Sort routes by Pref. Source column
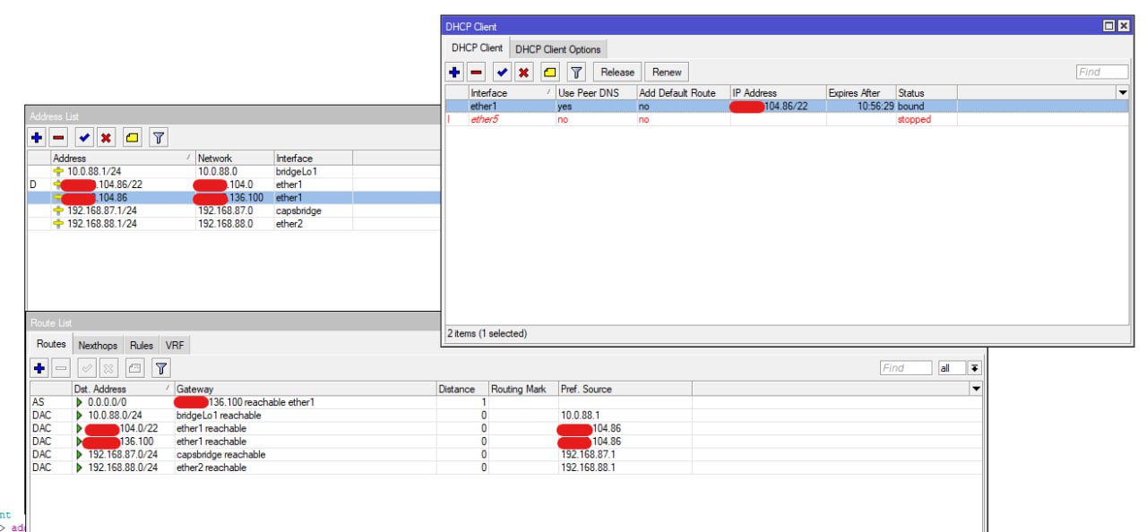 pos(625,389)
